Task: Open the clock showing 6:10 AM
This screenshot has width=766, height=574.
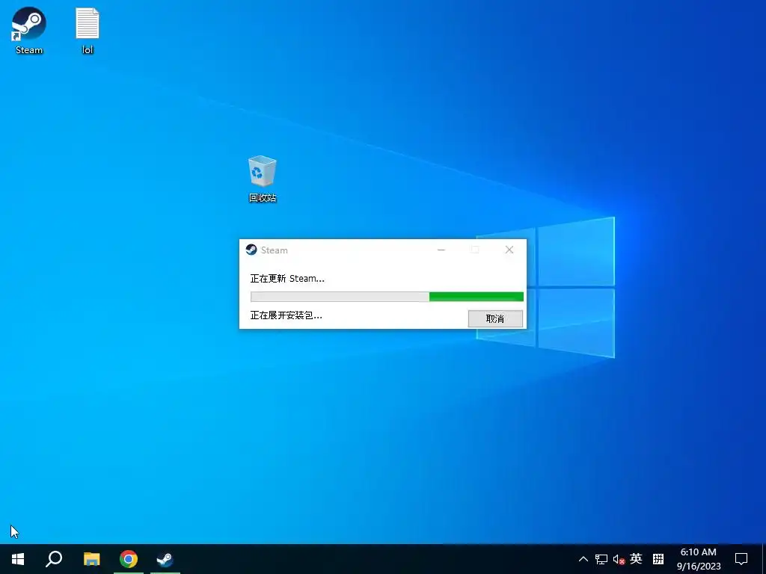Action: tap(699, 559)
